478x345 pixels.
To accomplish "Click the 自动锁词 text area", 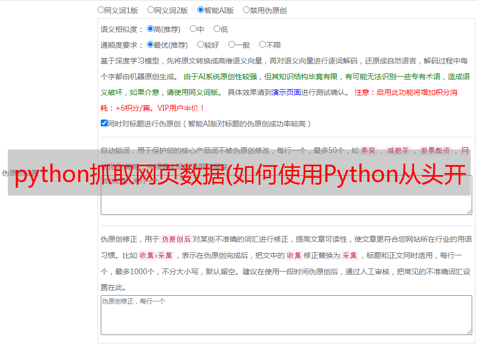I will coord(286,195).
